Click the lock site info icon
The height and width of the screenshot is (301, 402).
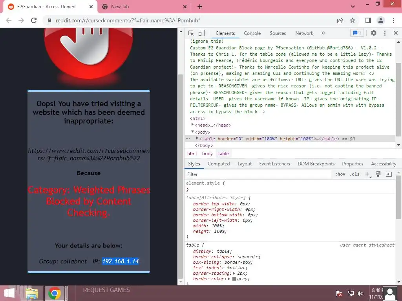click(x=49, y=20)
